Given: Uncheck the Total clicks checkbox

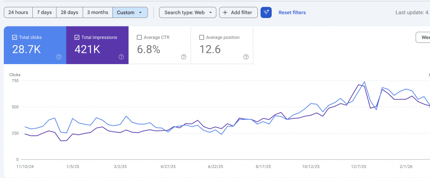Looking at the screenshot, I should [15, 37].
